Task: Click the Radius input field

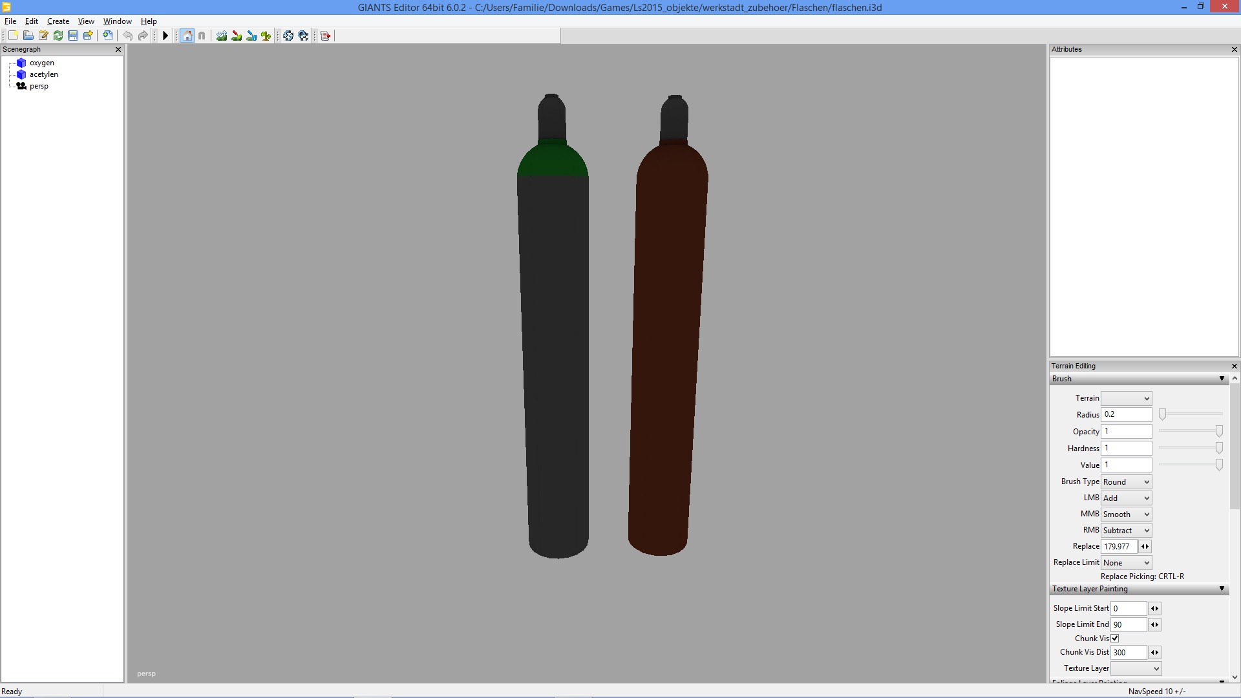Action: point(1126,414)
